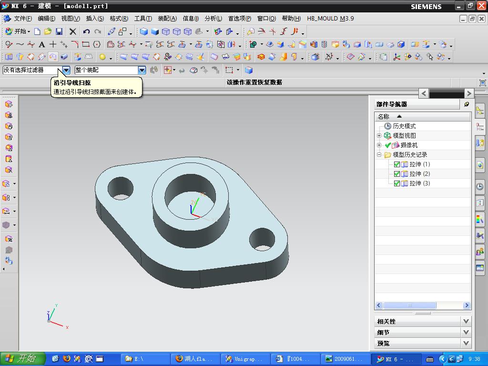The width and height of the screenshot is (488, 366).
Task: Select the Sweep along guide icon
Action: point(52,57)
